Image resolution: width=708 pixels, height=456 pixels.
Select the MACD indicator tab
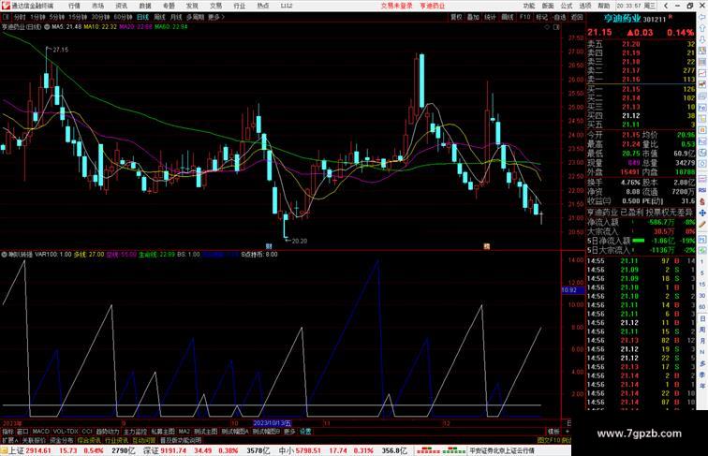click(x=40, y=432)
